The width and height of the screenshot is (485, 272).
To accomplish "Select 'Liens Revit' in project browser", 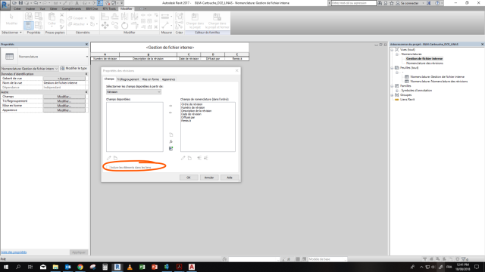I will 408,99.
